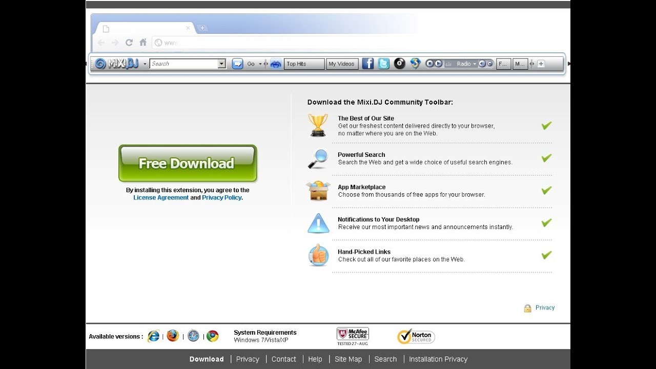Click the round button right of volume icon
656x369 pixels.
click(x=490, y=64)
